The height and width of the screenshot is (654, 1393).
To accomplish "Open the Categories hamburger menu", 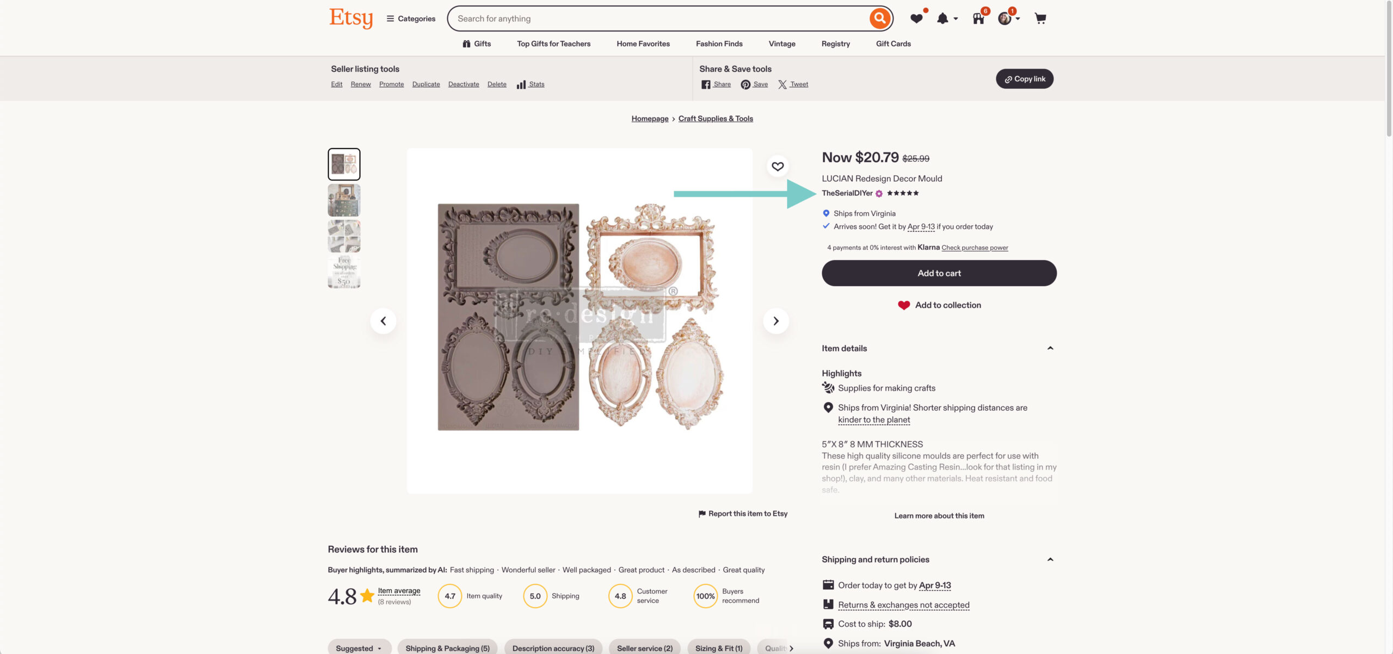I will pos(411,18).
